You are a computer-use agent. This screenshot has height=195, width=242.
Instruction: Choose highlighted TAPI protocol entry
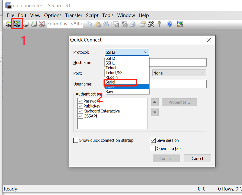coord(127,87)
